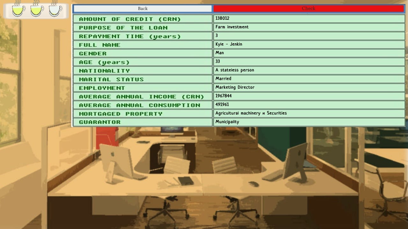408x229 pixels.
Task: Select the repayment time value field
Action: coord(309,36)
